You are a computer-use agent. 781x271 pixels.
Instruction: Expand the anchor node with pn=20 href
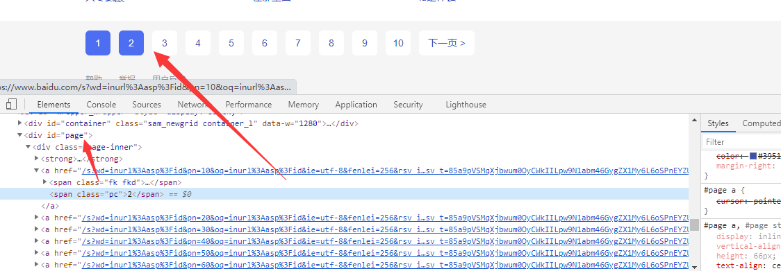pyautogui.click(x=36, y=218)
